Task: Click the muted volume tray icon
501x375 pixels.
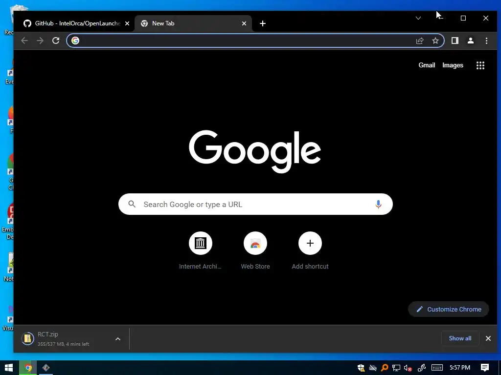Action: (408, 368)
